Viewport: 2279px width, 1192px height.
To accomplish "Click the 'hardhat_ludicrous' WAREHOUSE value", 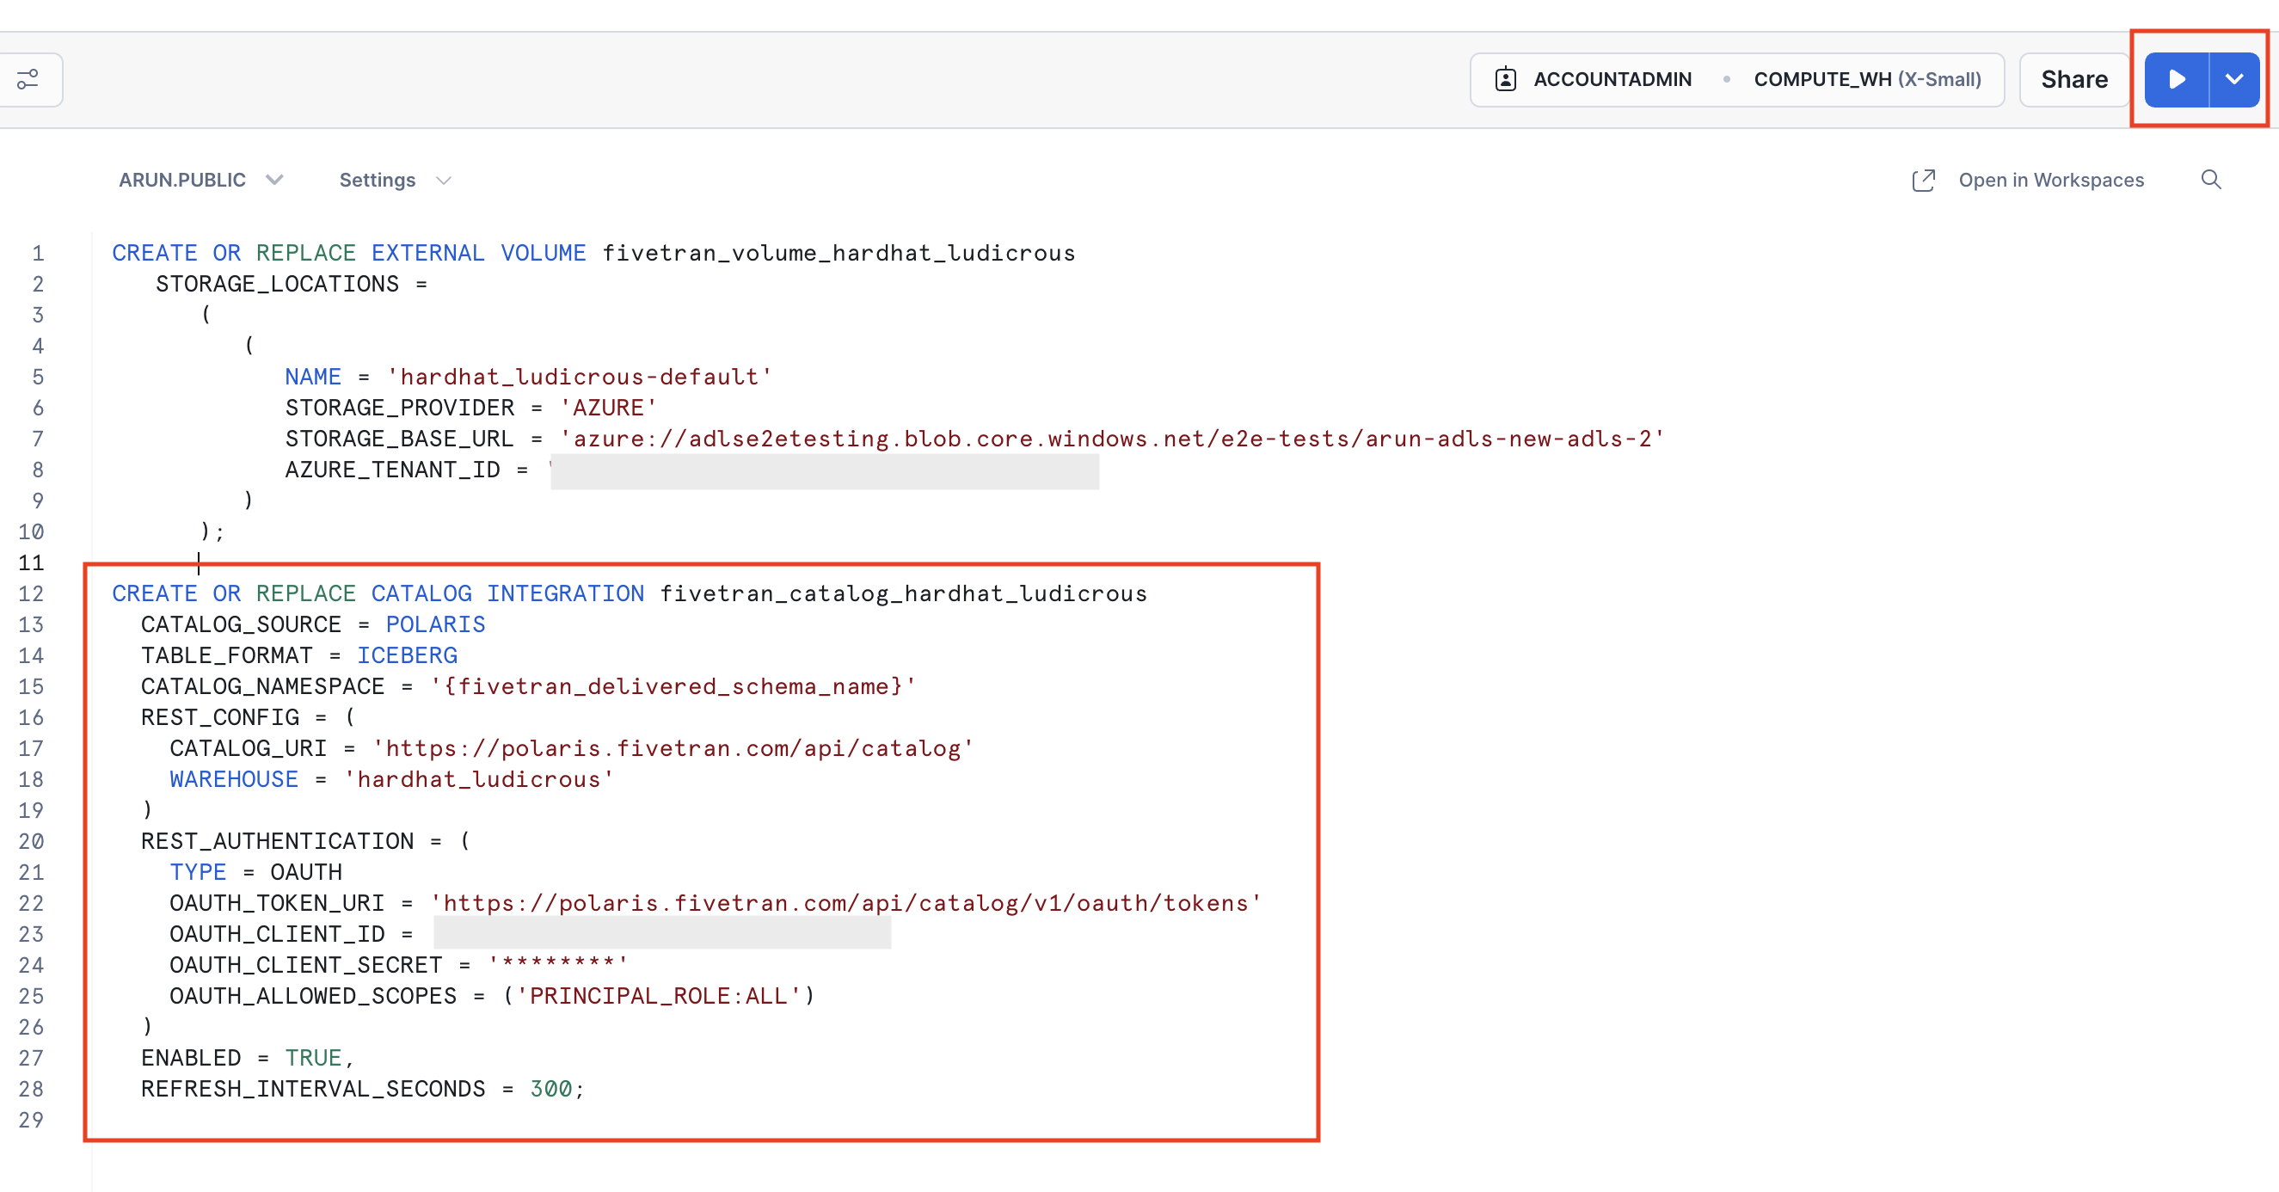I will click(x=479, y=780).
